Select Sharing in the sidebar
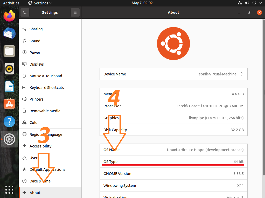This screenshot has width=265, height=198. point(36,29)
